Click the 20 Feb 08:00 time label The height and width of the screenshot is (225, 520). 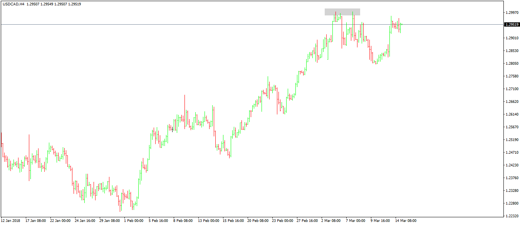(x=258, y=221)
